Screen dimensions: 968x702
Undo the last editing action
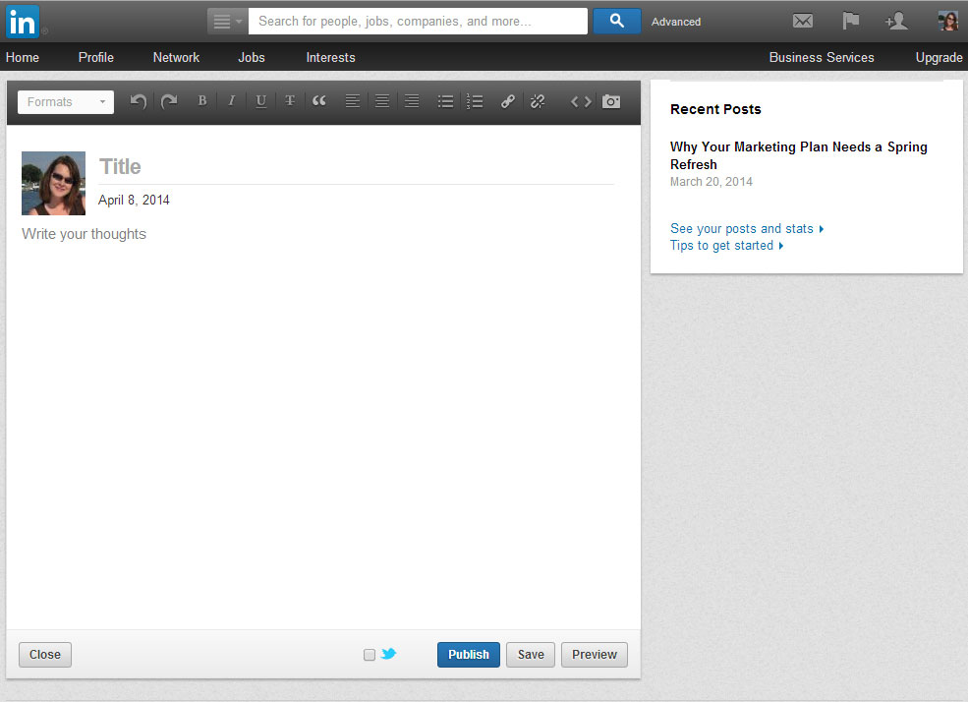(139, 101)
